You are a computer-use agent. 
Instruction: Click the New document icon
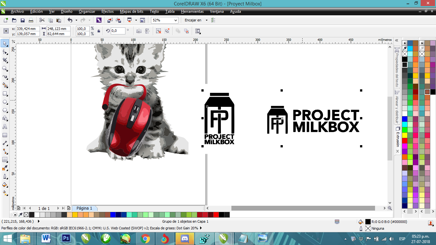point(6,20)
